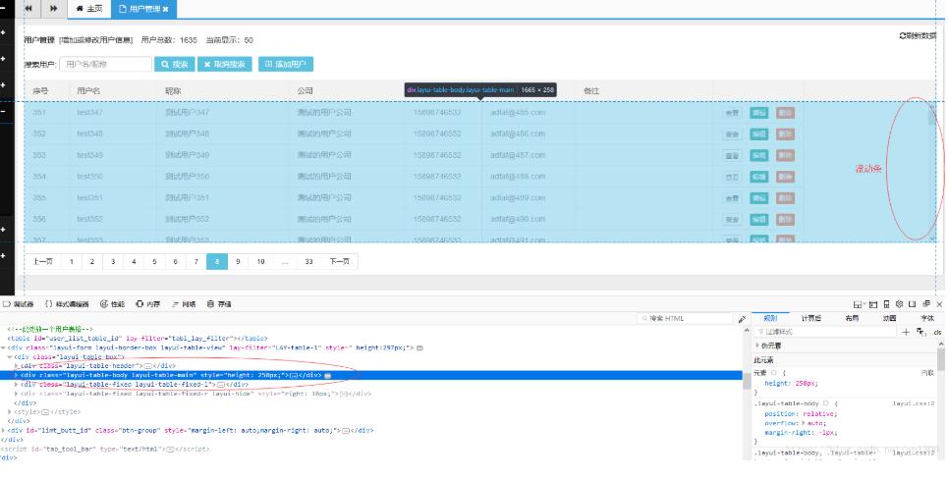Collapse the layui-table-box div node

pyautogui.click(x=10, y=357)
